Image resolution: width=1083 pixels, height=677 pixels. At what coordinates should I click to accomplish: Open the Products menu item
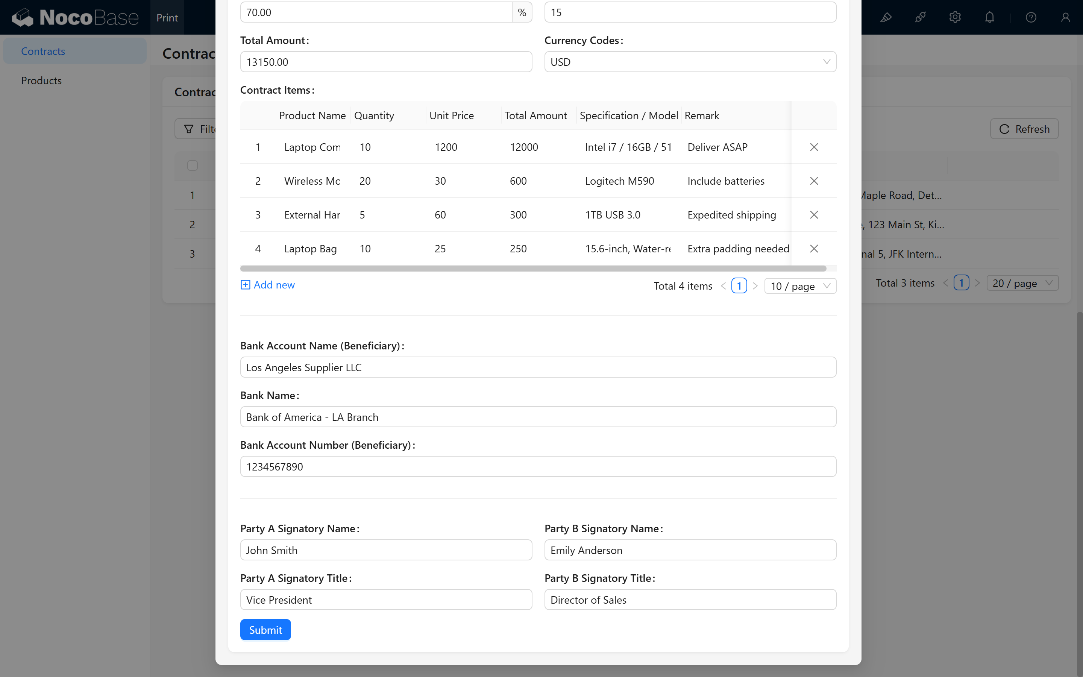[x=41, y=80]
